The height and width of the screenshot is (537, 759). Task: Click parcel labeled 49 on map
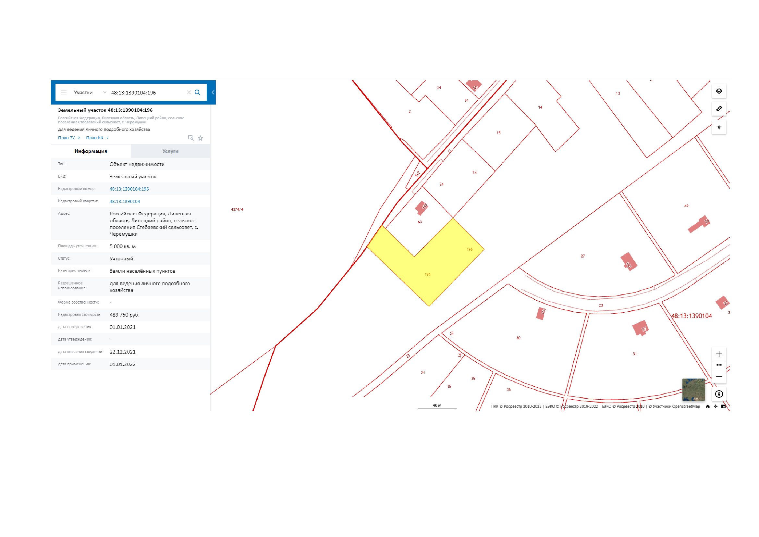point(686,206)
